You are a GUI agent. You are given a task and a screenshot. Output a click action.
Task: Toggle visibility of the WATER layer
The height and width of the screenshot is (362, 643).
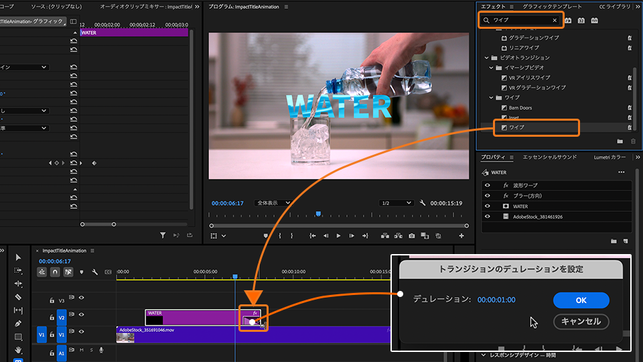click(487, 206)
